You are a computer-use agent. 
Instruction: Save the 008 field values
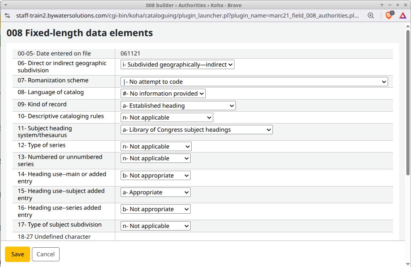(x=18, y=254)
